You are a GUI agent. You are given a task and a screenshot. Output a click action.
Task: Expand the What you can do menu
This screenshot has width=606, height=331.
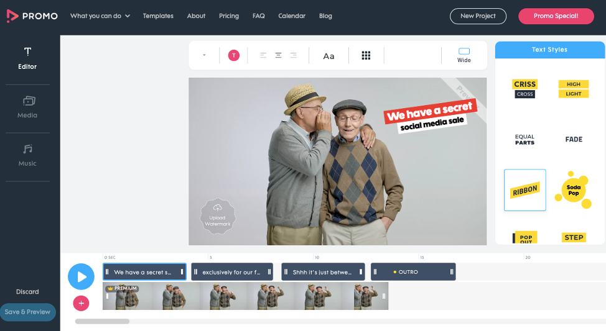pos(100,16)
